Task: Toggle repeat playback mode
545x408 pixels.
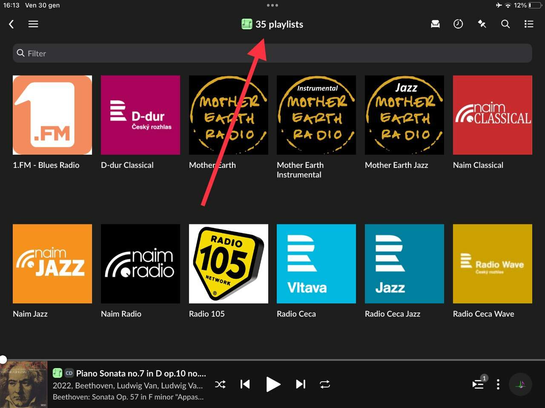Action: pos(325,385)
